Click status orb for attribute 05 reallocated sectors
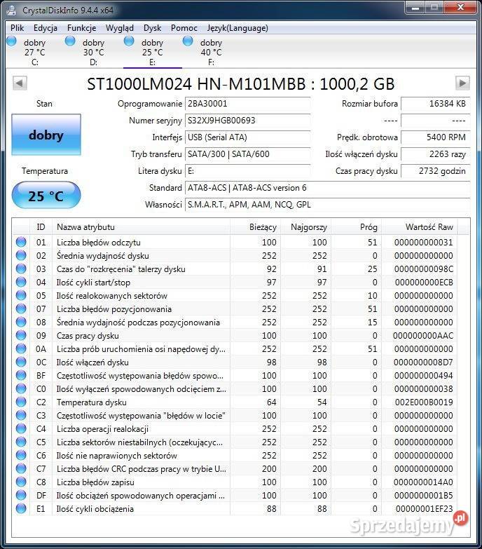 (21, 296)
